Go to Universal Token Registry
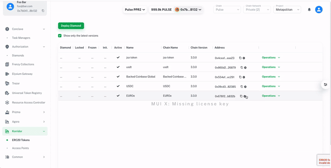This screenshot has width=331, height=168. coord(26,93)
